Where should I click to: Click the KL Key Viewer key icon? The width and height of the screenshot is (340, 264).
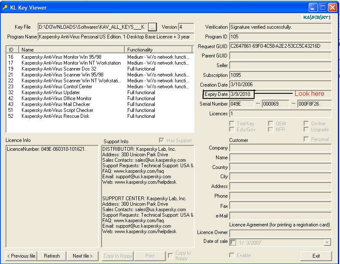pos(5,7)
